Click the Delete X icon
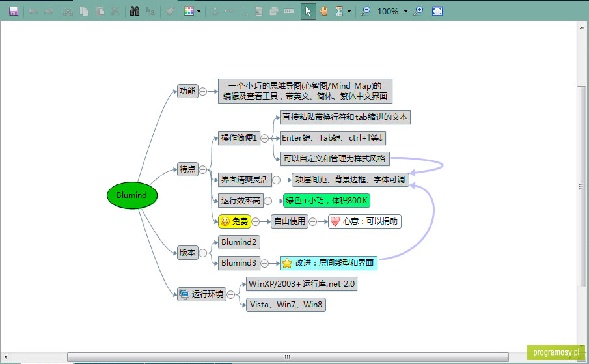Viewport: 589px width, 364px height. click(x=115, y=11)
